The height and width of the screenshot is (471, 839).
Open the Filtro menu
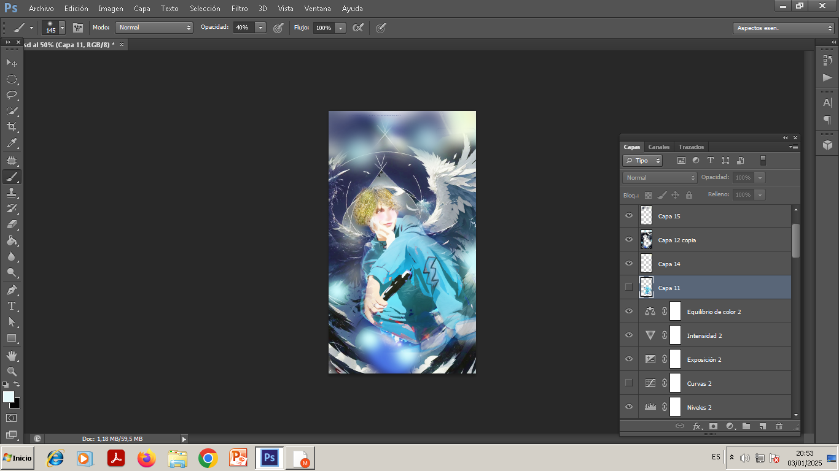(x=240, y=9)
